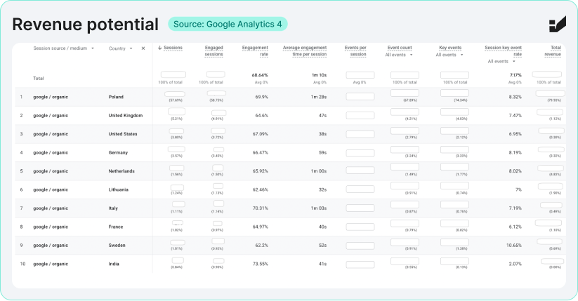Screen dimensions: 578x301
Task: Select the Germany country cell
Action: (x=118, y=152)
